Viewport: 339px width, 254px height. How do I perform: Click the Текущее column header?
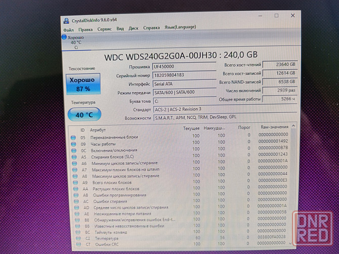191,129
